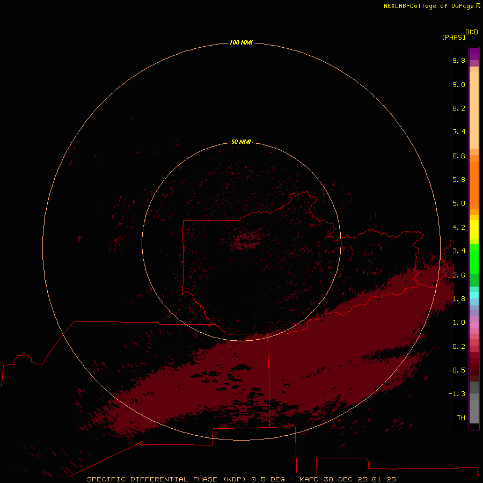Viewport: 483px width, 483px height.
Task: Click the 9.0 value on the color scale
Action: click(x=459, y=84)
